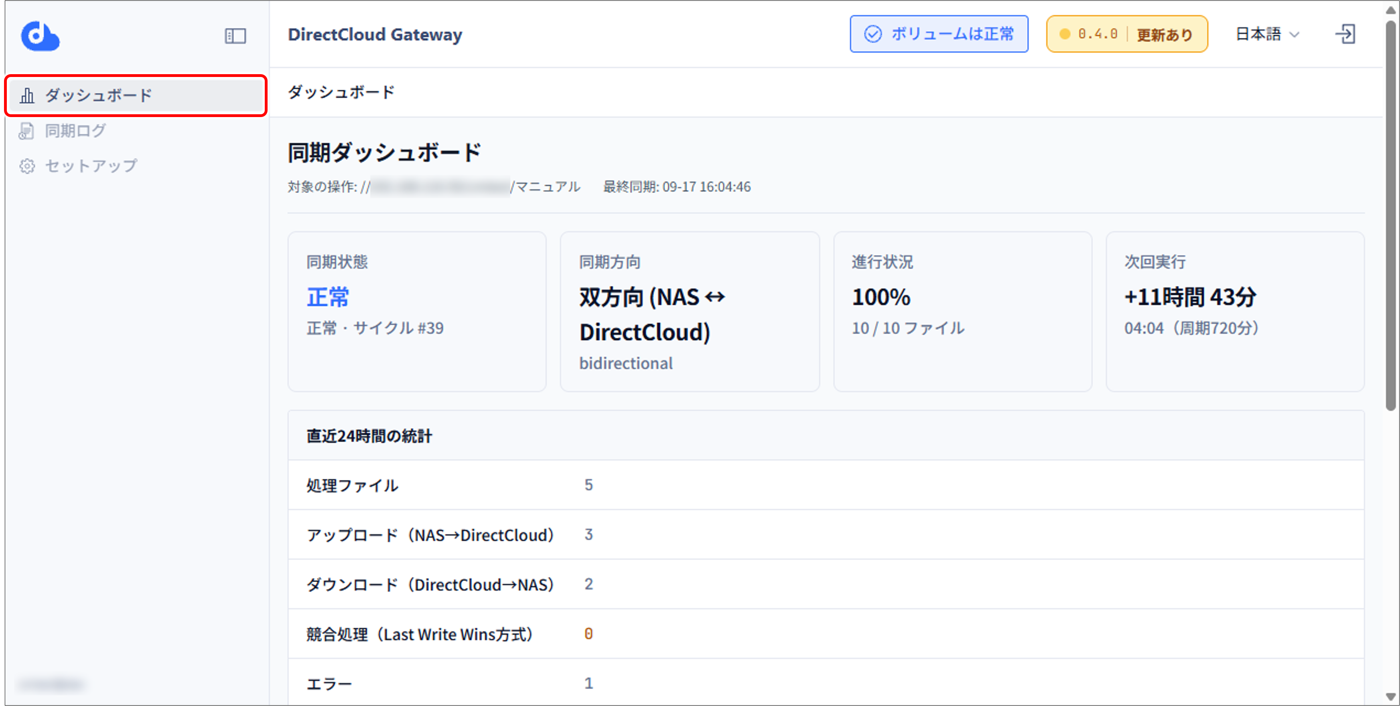Click the orange 0 conflict count value
1400x706 pixels.
click(588, 634)
